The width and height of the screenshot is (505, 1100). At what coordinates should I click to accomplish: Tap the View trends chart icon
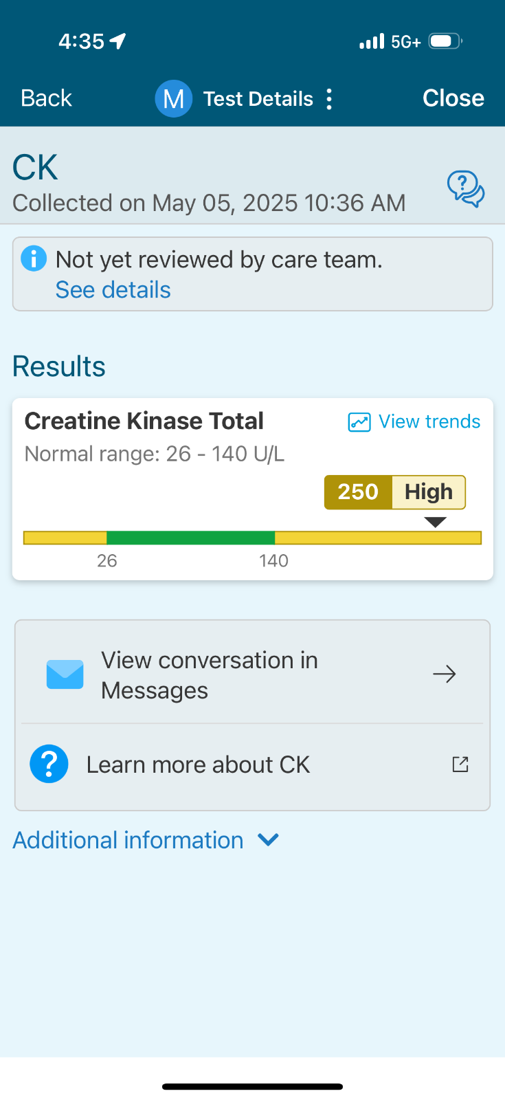[359, 421]
